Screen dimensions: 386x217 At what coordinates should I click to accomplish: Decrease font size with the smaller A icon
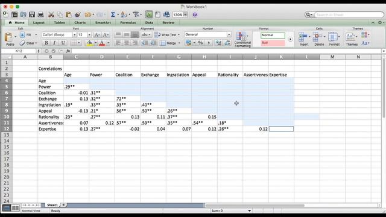click(x=106, y=35)
